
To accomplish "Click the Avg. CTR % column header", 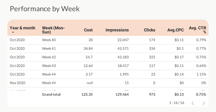I will [x=198, y=30].
